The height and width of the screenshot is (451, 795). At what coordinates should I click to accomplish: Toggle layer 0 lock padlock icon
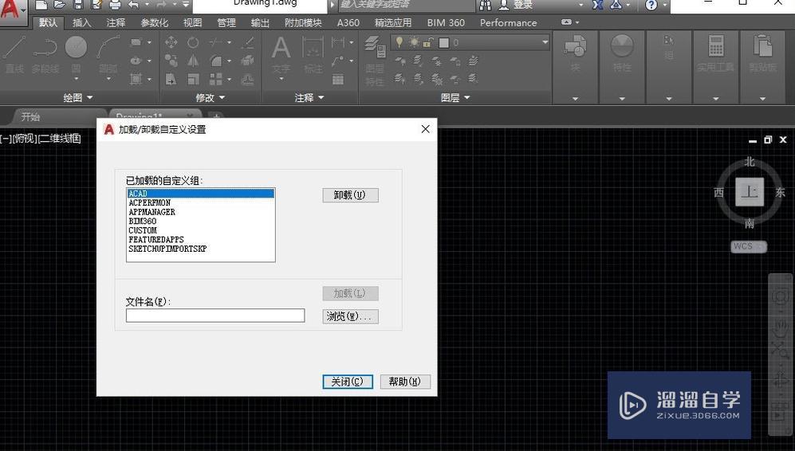click(x=428, y=42)
